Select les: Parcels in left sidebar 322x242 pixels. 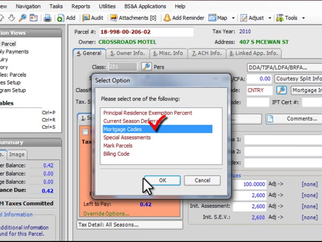tap(13, 75)
